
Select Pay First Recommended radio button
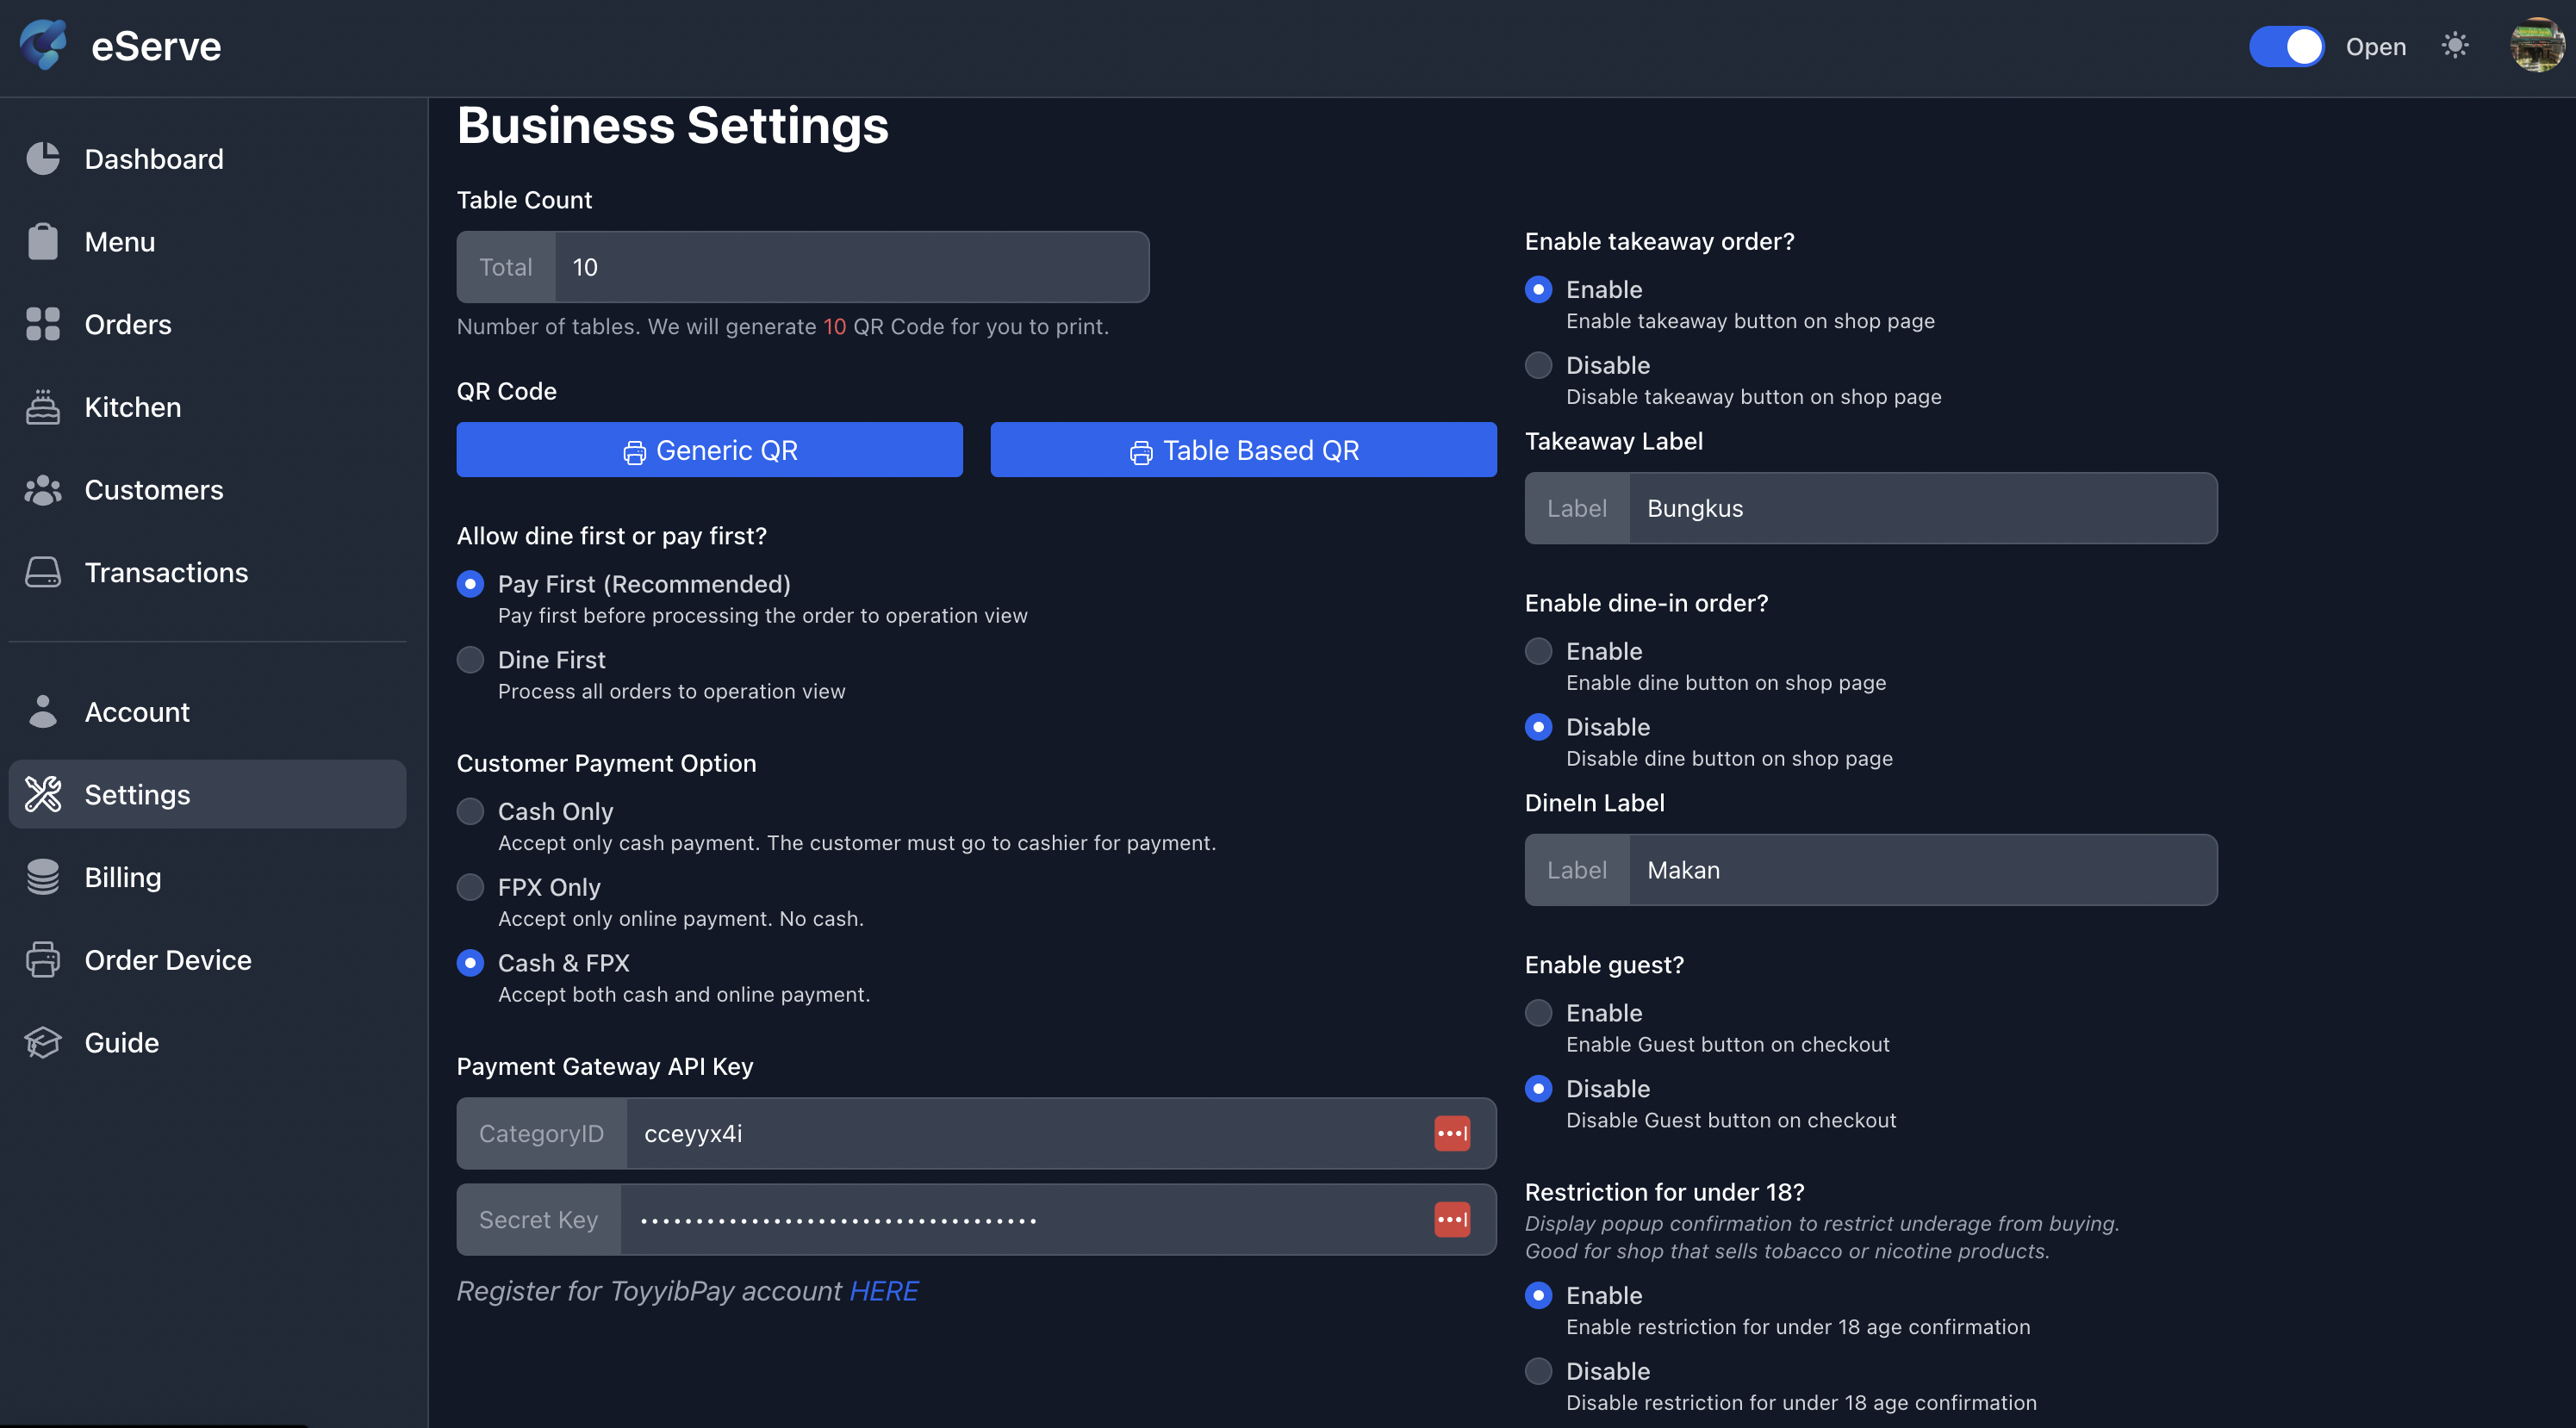click(x=470, y=584)
